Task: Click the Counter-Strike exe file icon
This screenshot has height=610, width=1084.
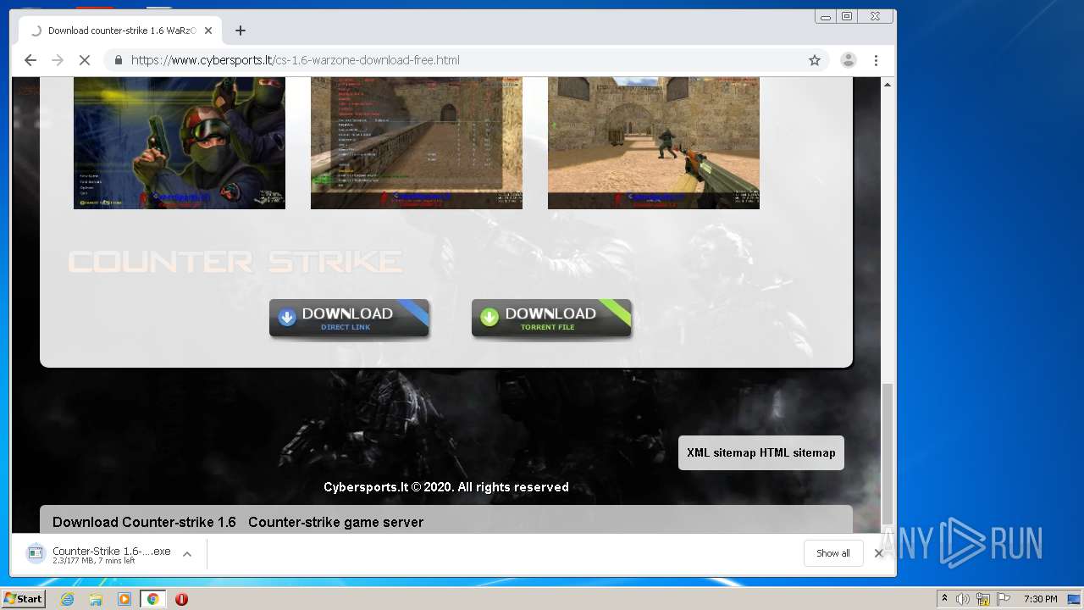Action: click(35, 554)
